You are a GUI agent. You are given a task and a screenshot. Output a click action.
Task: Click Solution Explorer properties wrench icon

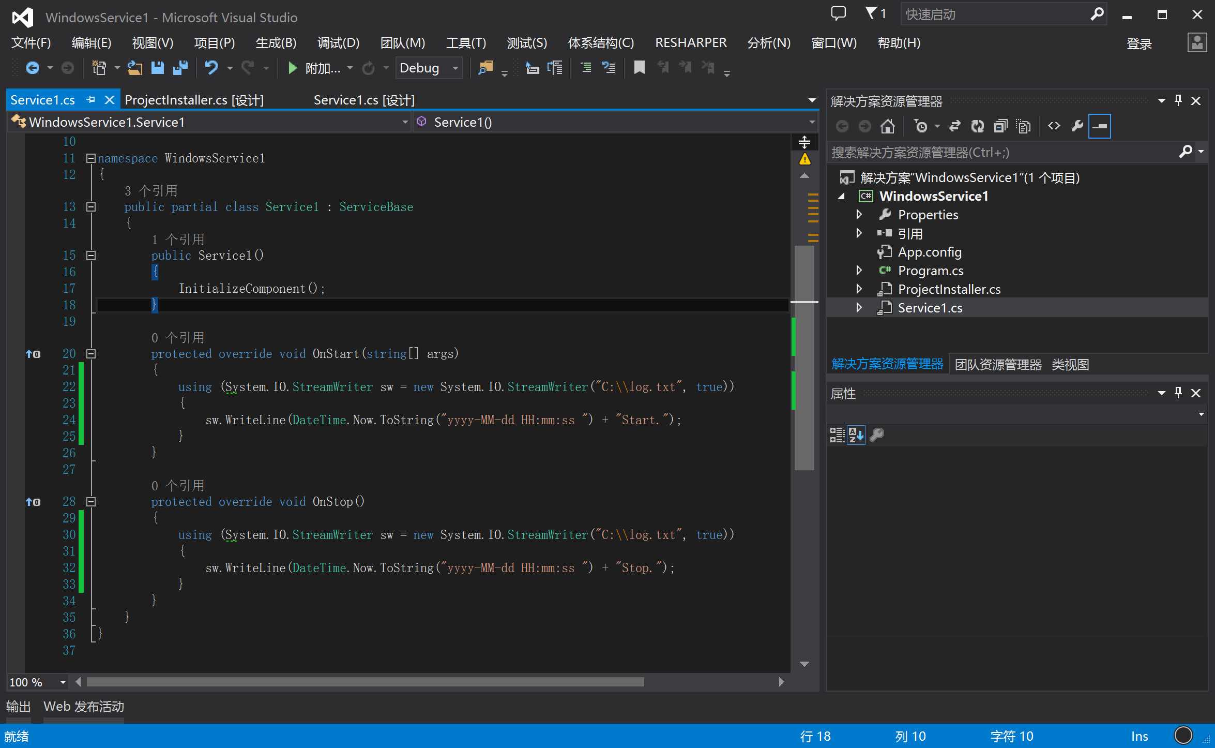point(1077,126)
